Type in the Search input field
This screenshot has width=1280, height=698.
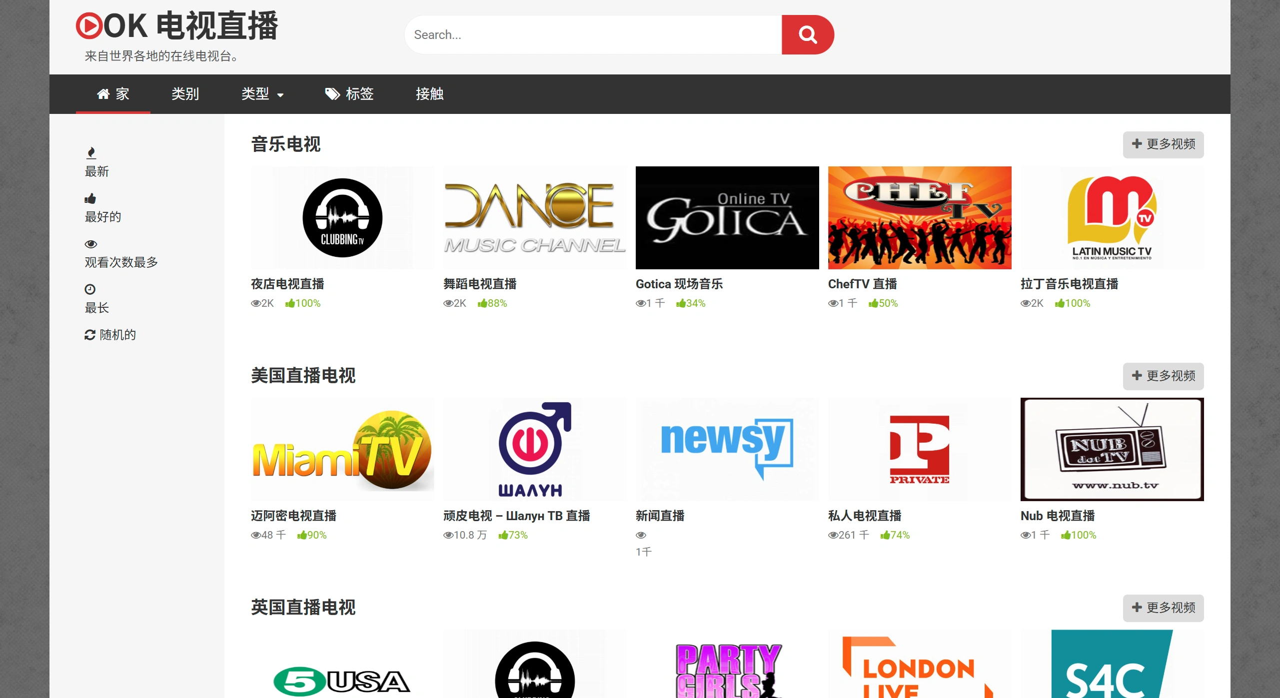coord(592,34)
